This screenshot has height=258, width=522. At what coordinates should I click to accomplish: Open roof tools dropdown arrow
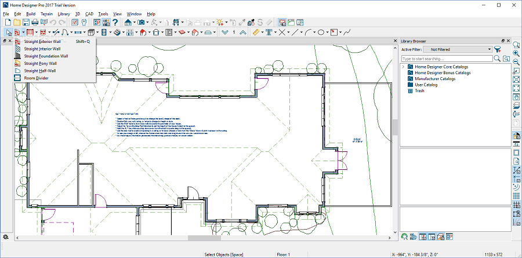tap(149, 32)
